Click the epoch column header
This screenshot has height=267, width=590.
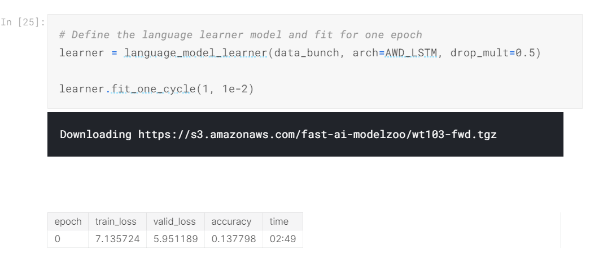tap(68, 221)
